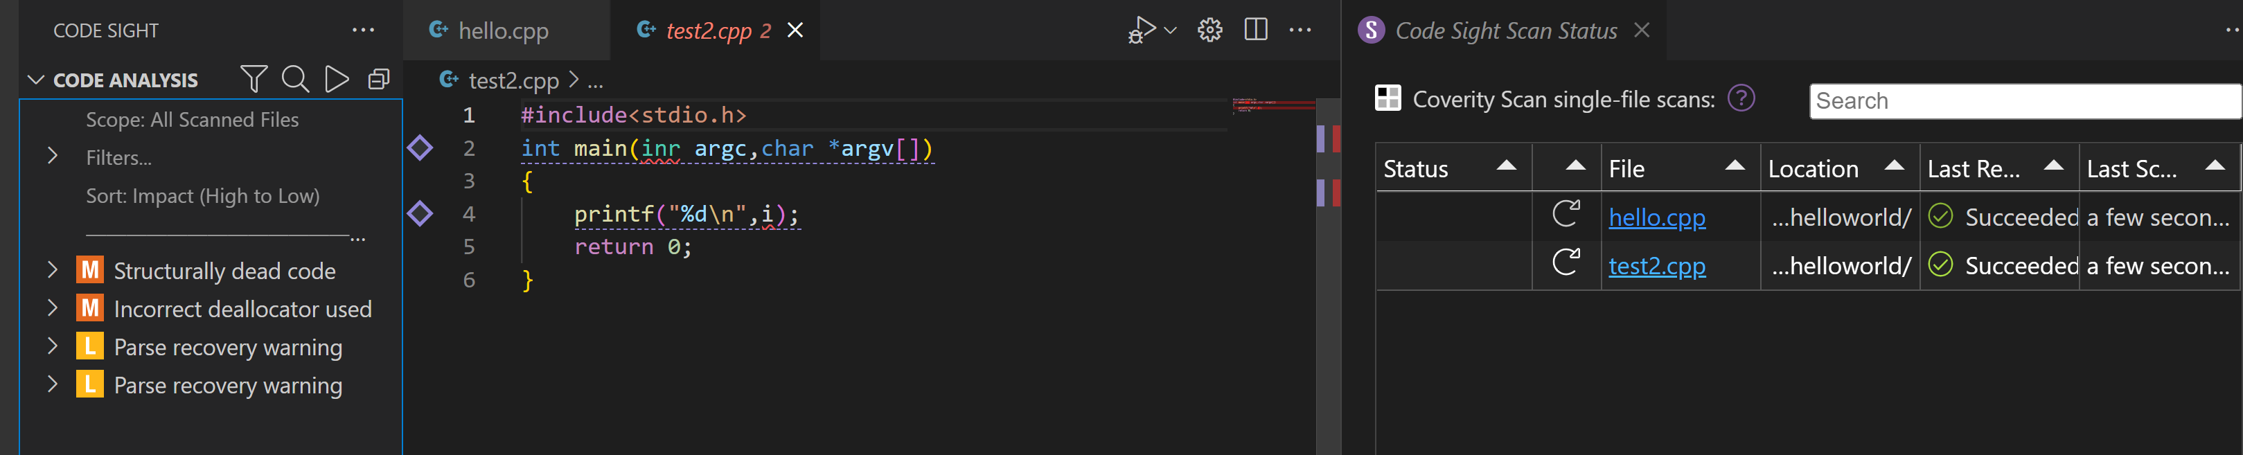Click the M icon of Structurally dead code
The image size is (2243, 455).
click(x=89, y=269)
